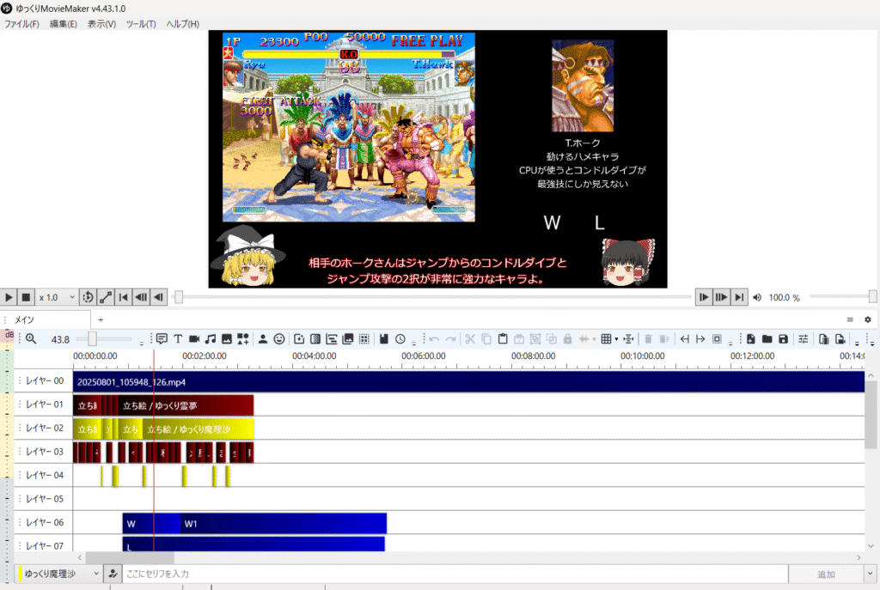Select the 20250801_105948_126.mp4 clip on the timeline
This screenshot has height=590, width=880.
468,381
